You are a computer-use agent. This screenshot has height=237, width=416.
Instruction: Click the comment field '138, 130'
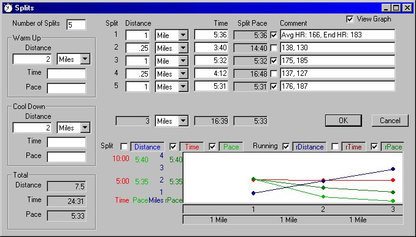[337, 48]
